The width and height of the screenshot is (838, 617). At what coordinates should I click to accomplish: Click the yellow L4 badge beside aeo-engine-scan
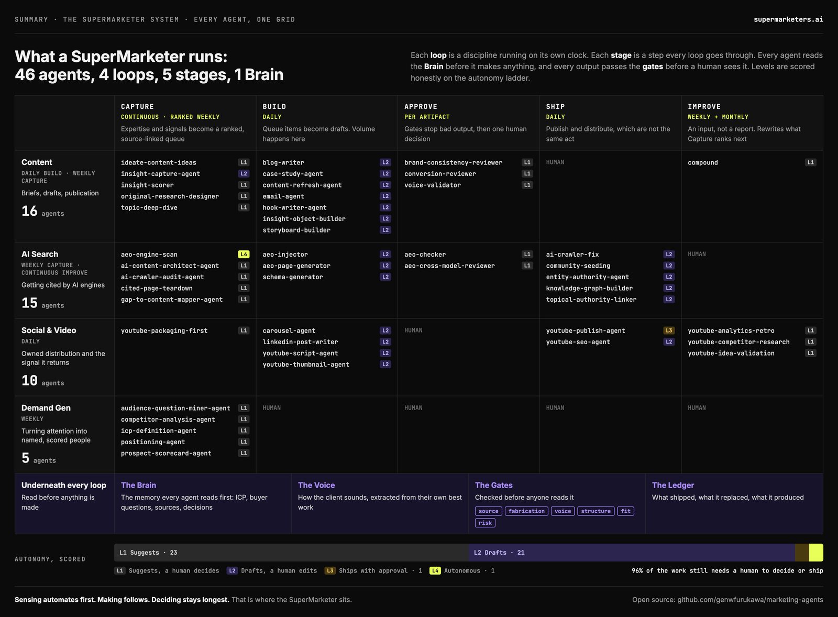point(244,255)
